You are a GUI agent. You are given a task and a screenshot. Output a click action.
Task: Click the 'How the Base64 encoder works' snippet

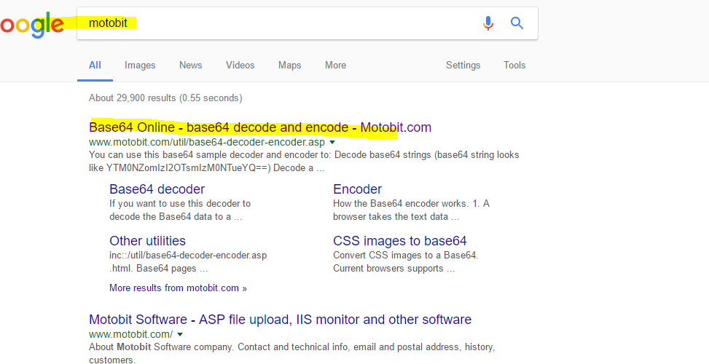click(411, 210)
